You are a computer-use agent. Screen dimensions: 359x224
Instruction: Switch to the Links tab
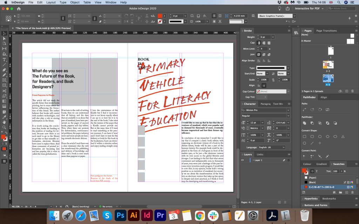click(260, 154)
